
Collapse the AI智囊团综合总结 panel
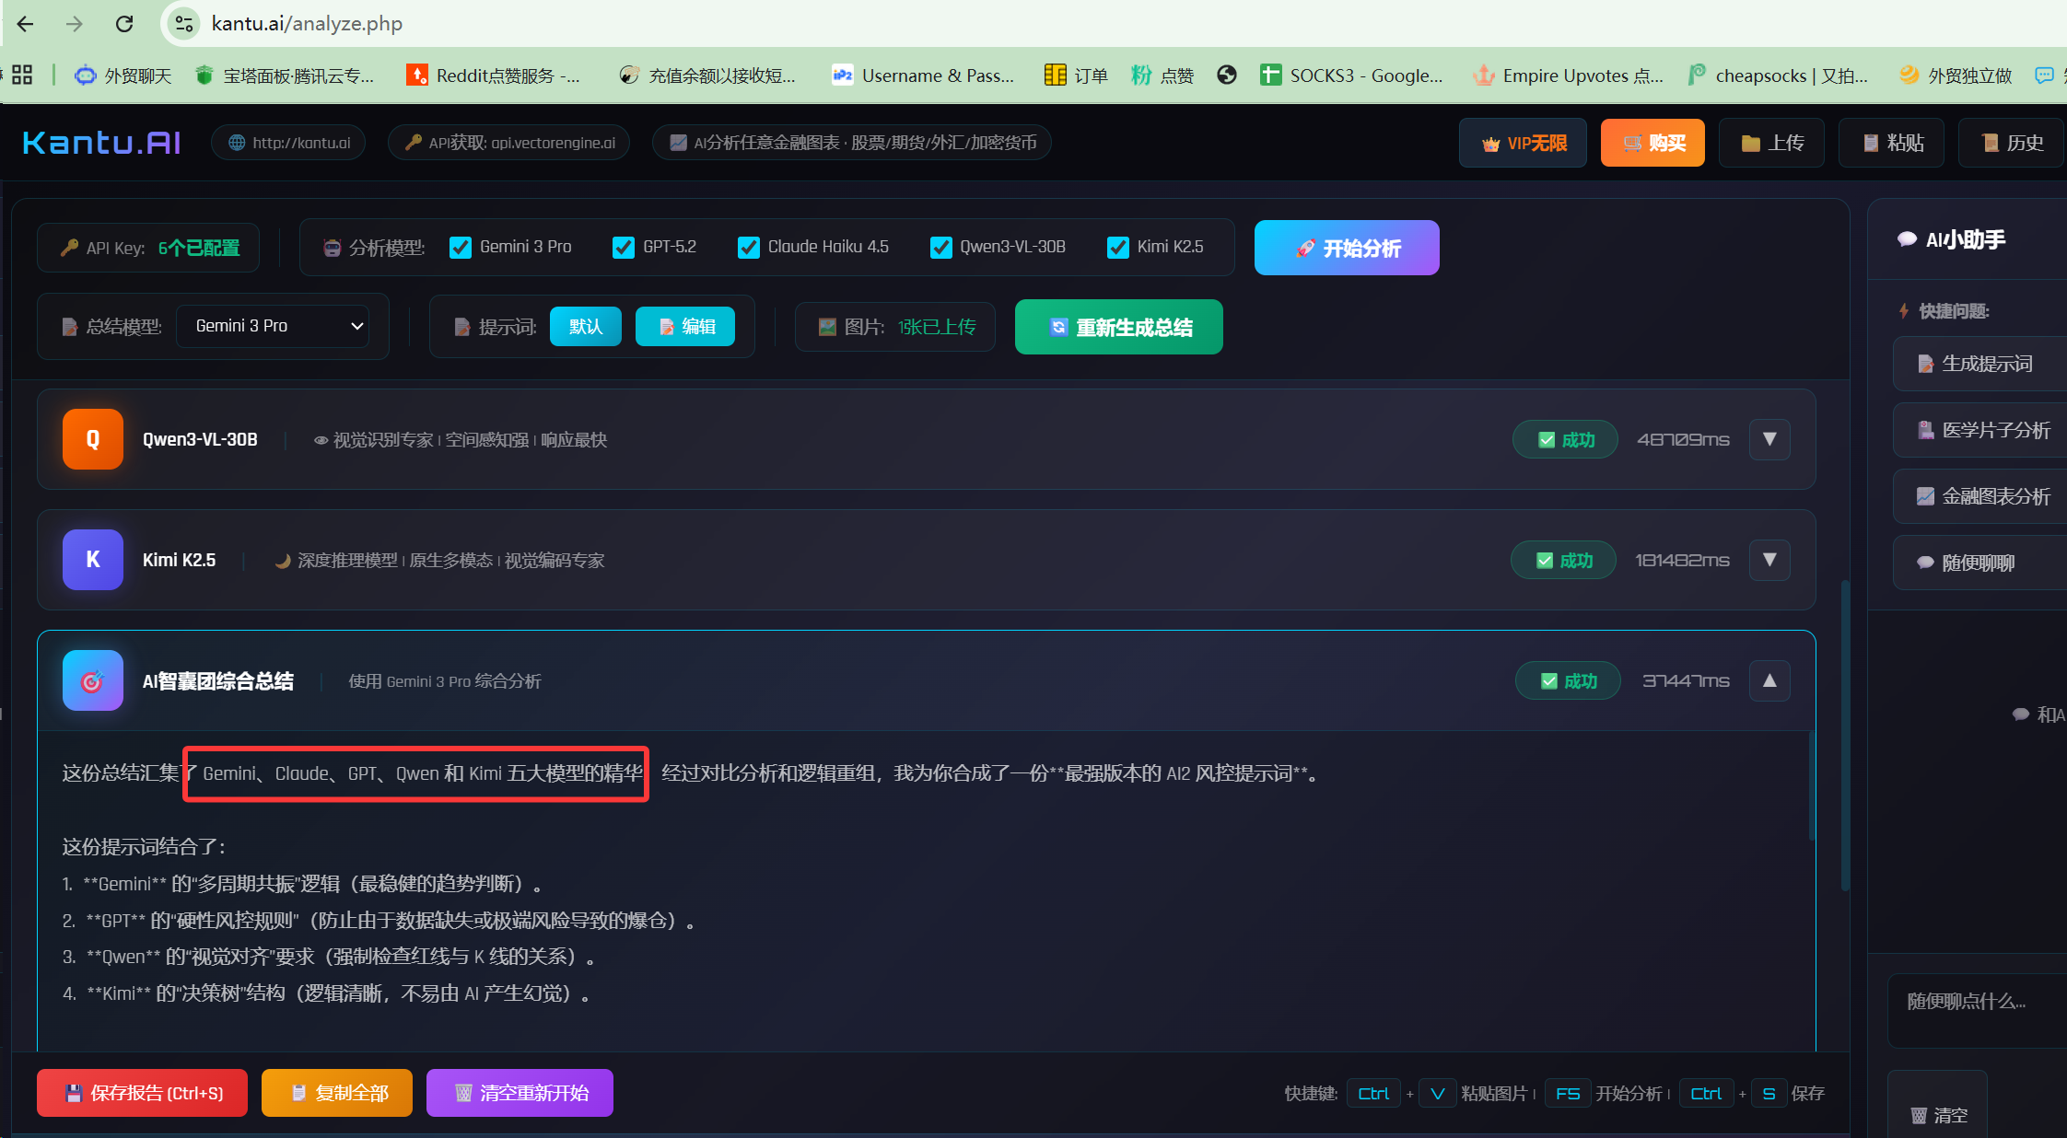pyautogui.click(x=1769, y=680)
